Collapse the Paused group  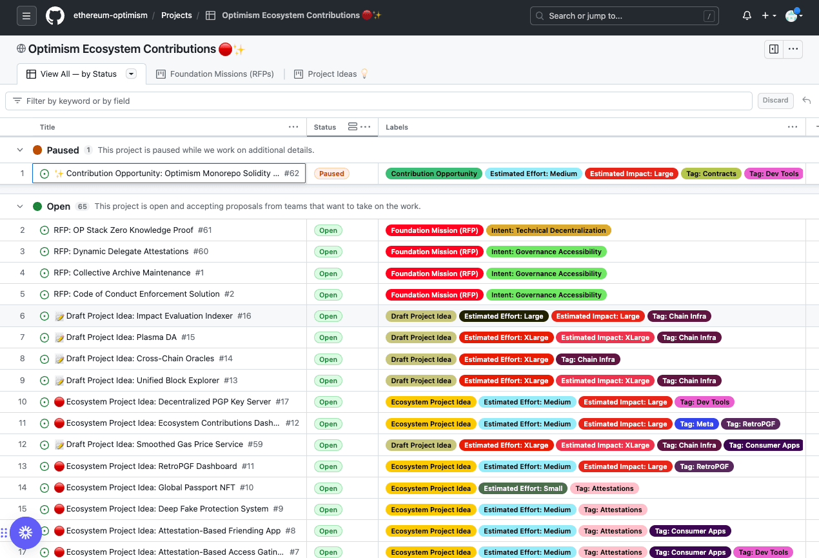tap(20, 150)
